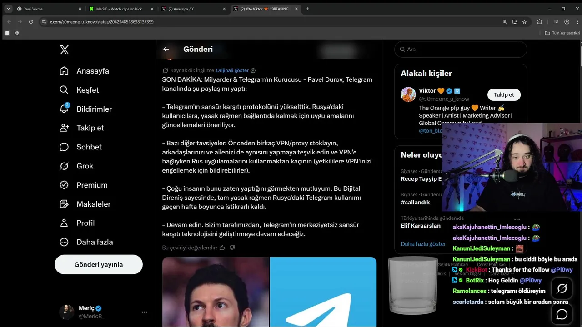View site information icon

[44, 22]
